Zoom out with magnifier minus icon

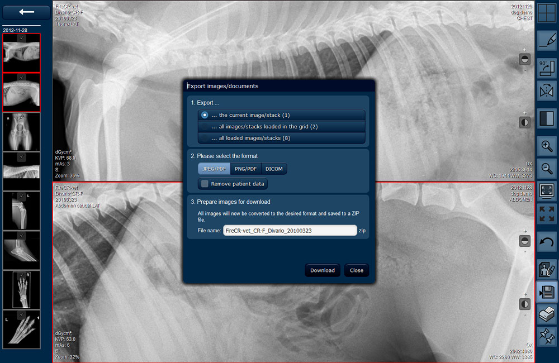(x=547, y=169)
